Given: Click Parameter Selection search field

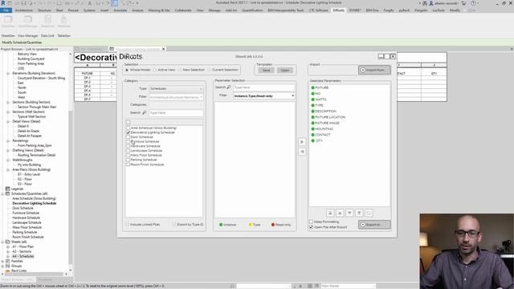Looking at the screenshot, I should pyautogui.click(x=264, y=88).
